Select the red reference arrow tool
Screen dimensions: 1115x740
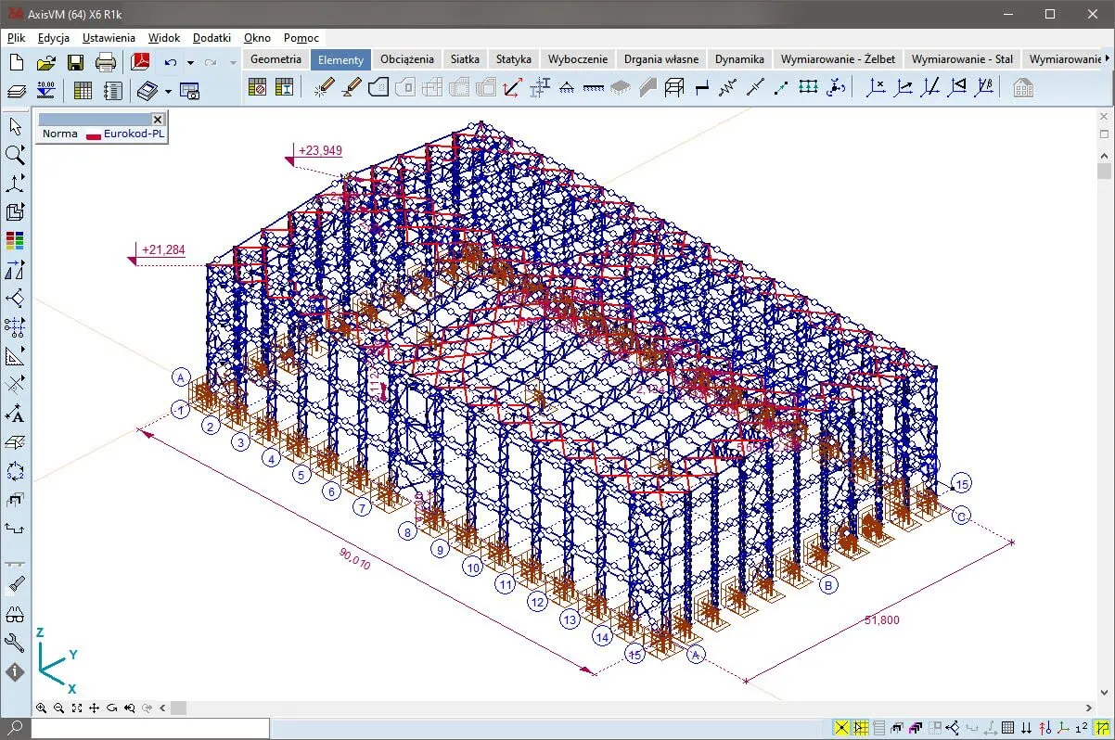pyautogui.click(x=512, y=88)
